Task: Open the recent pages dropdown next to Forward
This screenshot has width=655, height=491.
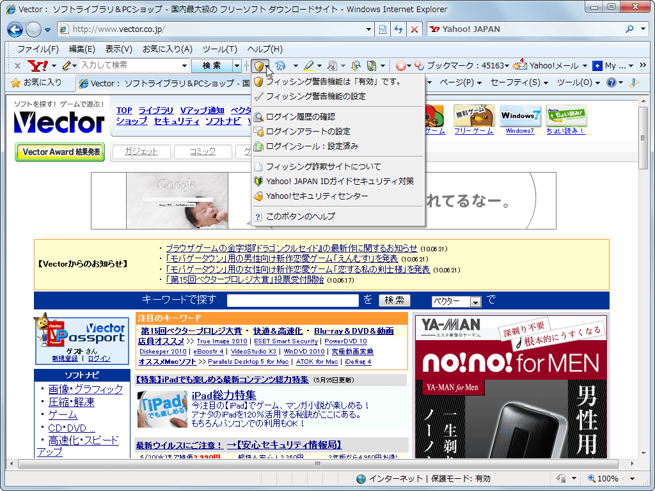Action: [47, 29]
